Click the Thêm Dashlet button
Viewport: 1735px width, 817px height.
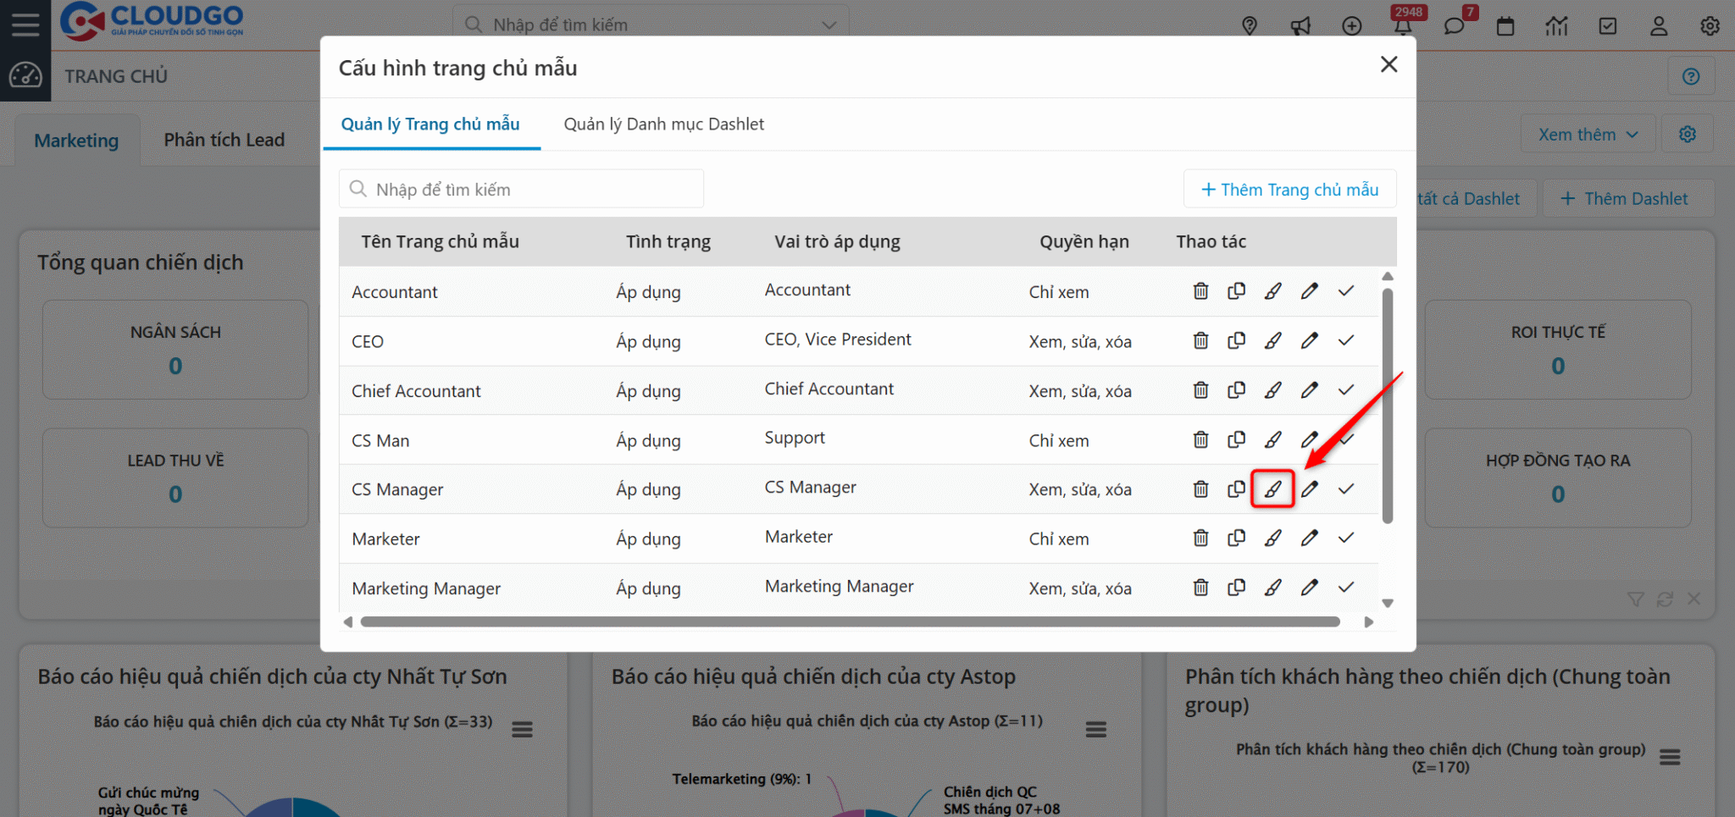click(1624, 199)
